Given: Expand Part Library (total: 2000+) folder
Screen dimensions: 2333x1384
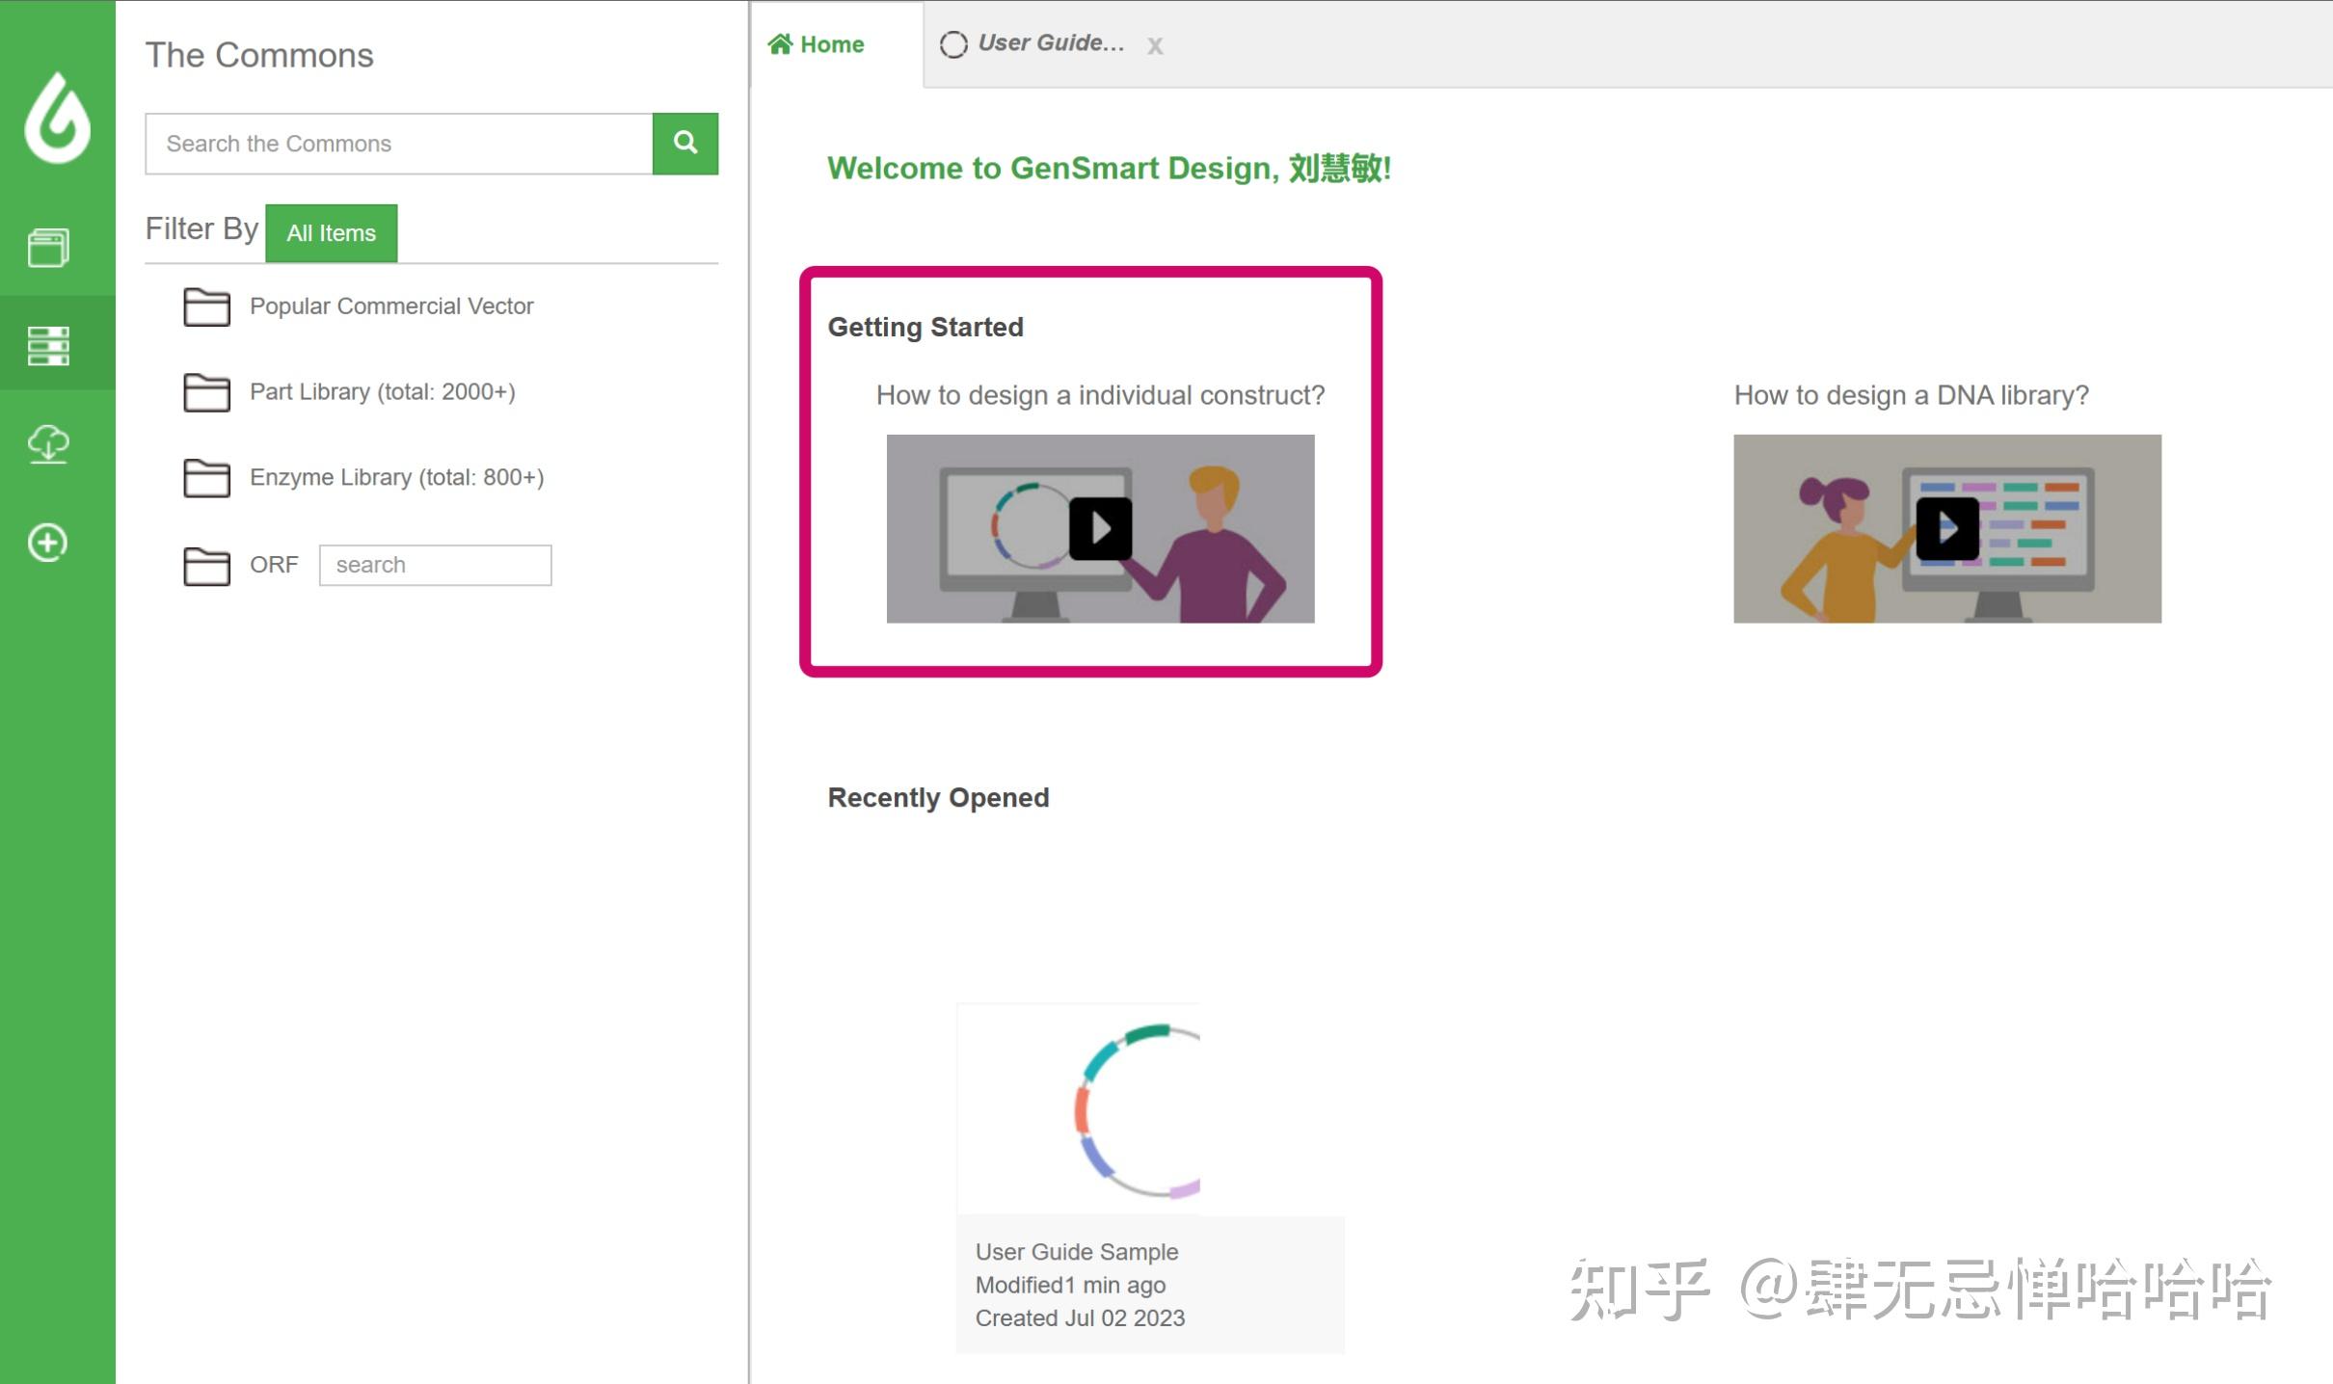Looking at the screenshot, I should [x=382, y=392].
